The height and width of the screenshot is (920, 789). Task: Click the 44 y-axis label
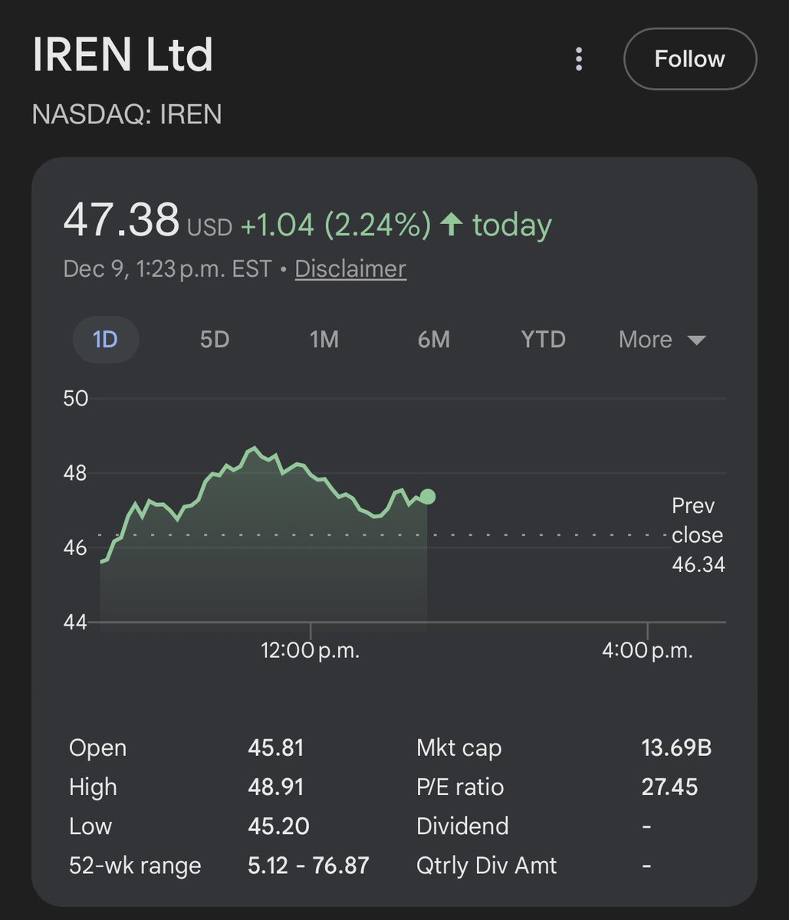pyautogui.click(x=76, y=622)
